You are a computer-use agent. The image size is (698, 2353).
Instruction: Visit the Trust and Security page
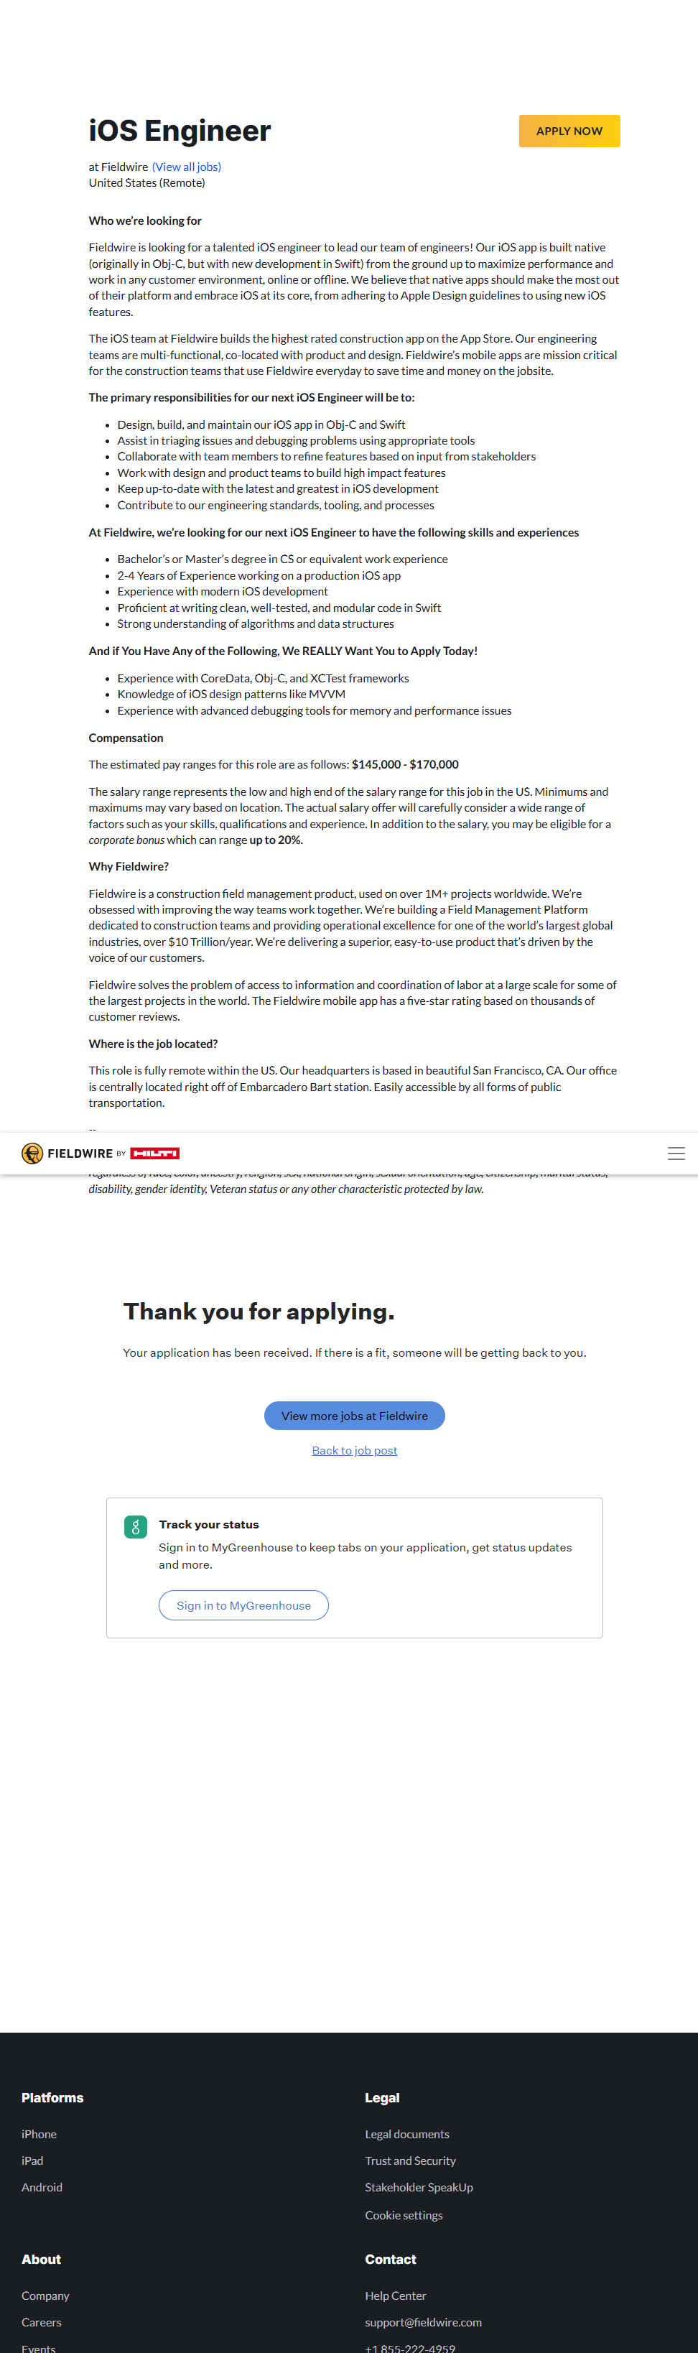[410, 2161]
